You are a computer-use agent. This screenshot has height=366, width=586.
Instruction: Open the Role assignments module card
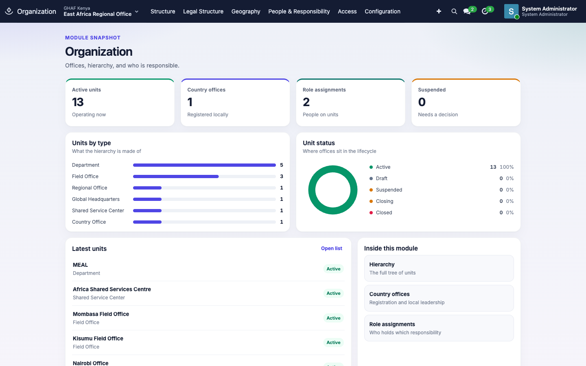(439, 328)
